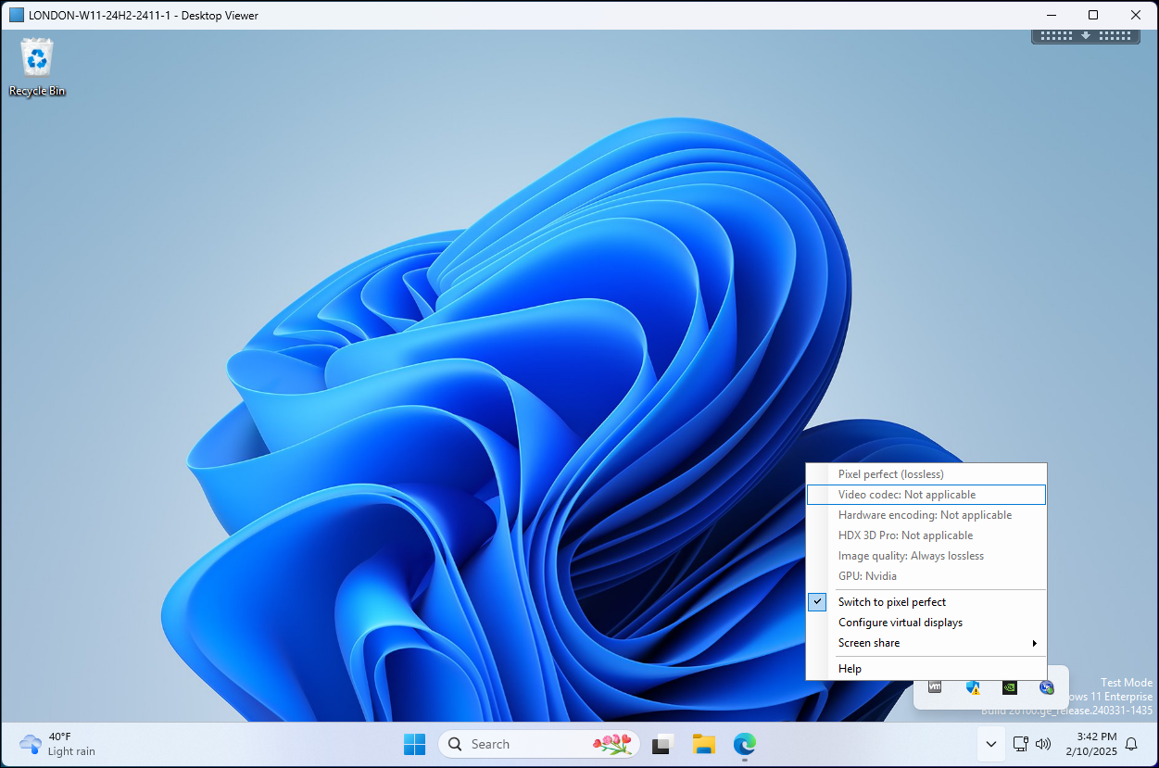
Task: Open File Explorer from the taskbar
Action: (x=704, y=744)
